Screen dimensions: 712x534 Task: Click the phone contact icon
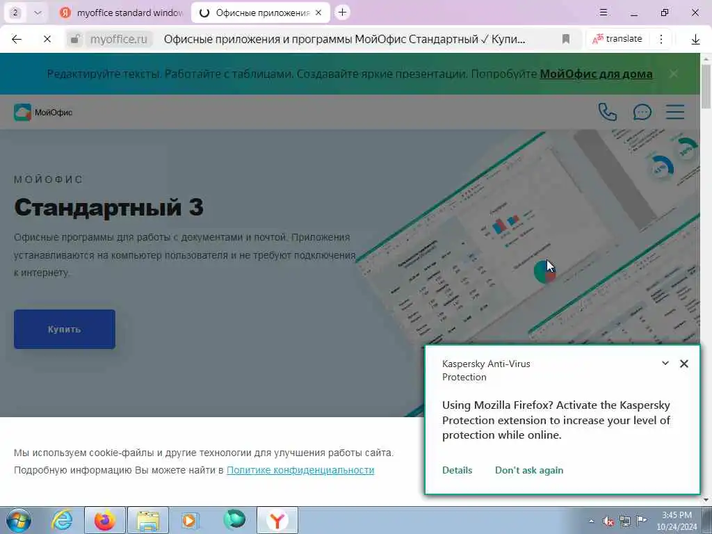coord(608,112)
